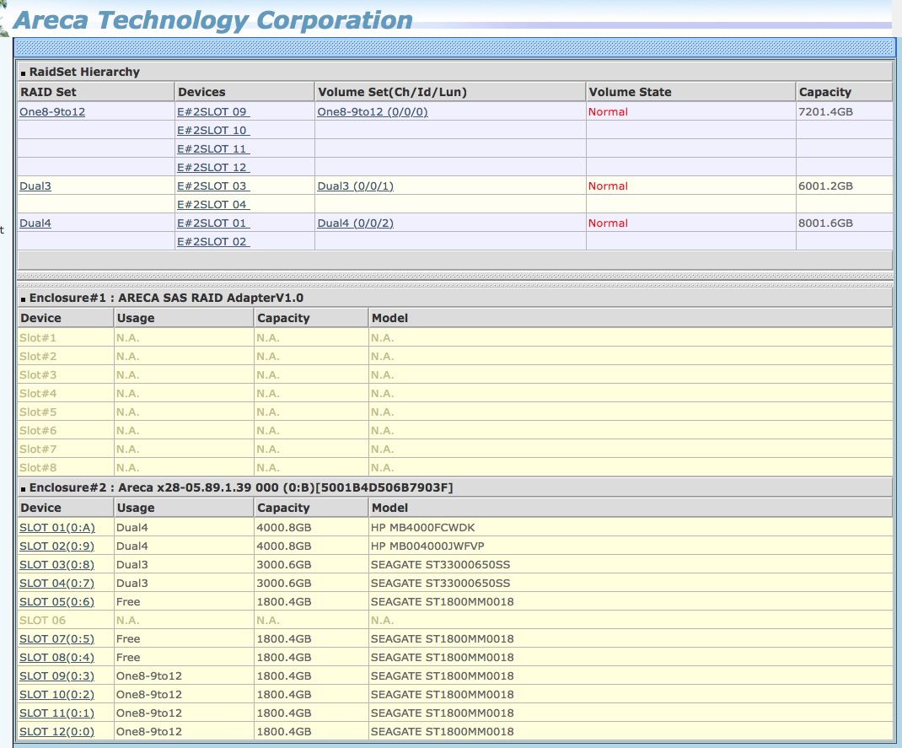
Task: Click device link E#2SLOT 11
Action: 212,148
